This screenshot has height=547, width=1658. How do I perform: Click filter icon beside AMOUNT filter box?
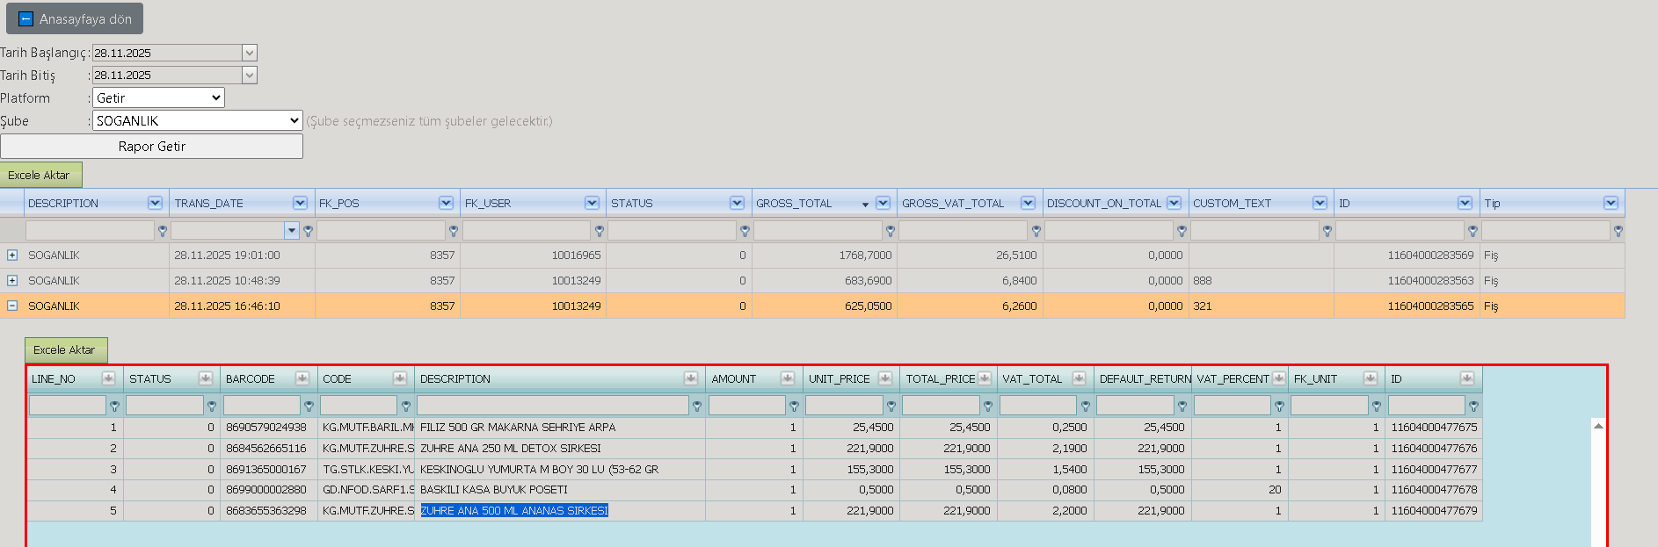[794, 407]
